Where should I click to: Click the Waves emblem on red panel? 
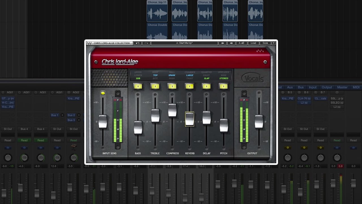260,51
